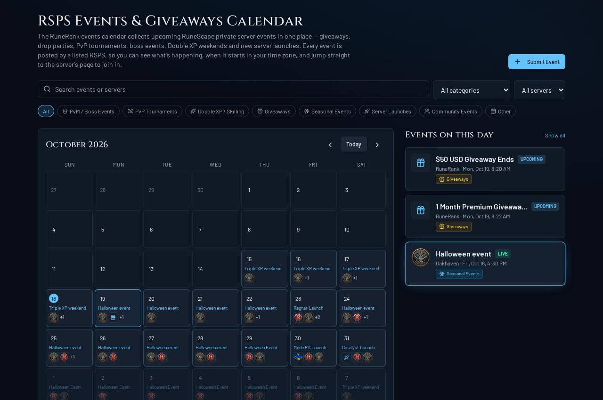Click the gift icon in the October 19 cell
This screenshot has width=603, height=400.
(113, 318)
